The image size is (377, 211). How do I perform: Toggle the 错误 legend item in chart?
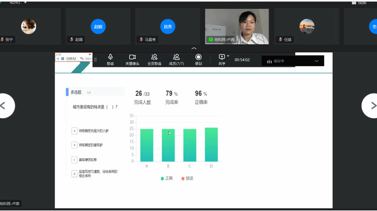[187, 178]
